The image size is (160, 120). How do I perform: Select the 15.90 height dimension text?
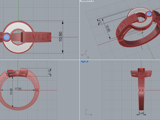click(11, 92)
